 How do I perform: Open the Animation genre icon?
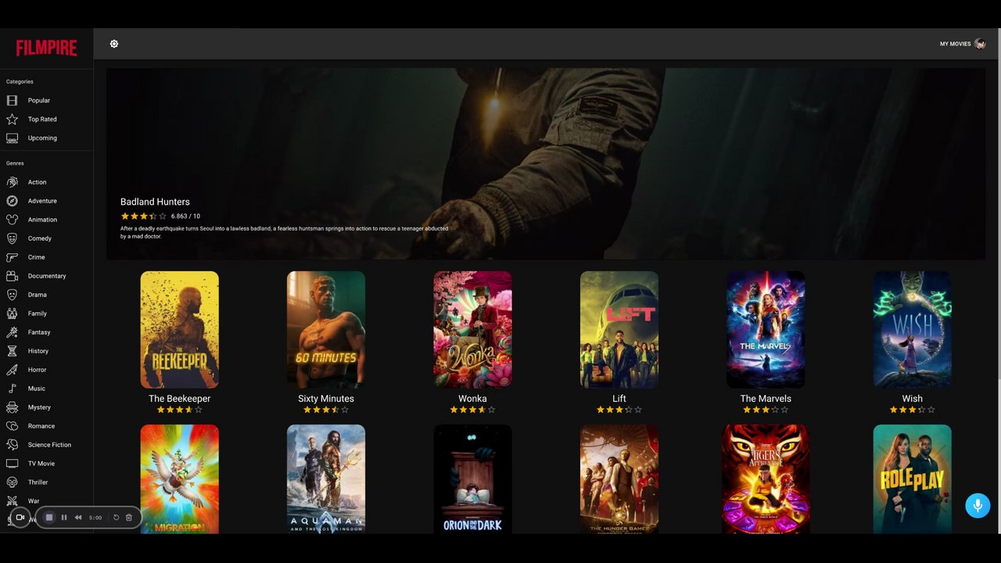pyautogui.click(x=12, y=220)
